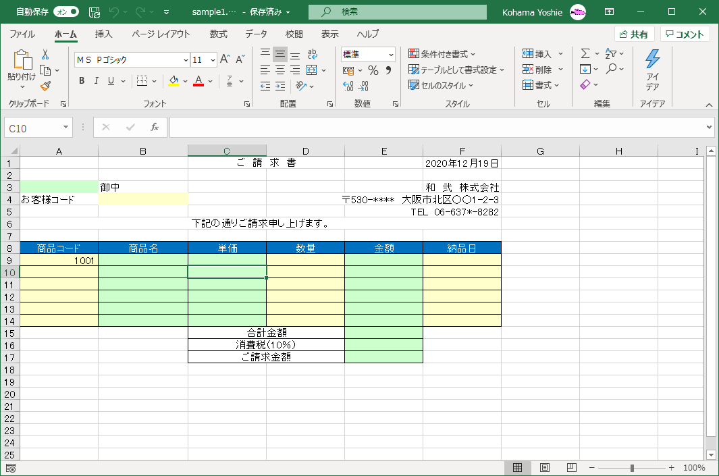
Task: Open the Insert tab
Action: point(103,34)
